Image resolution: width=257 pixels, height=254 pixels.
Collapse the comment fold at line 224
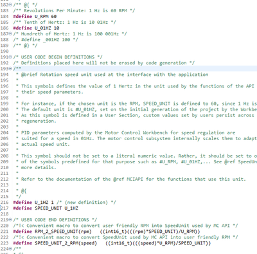11,249
